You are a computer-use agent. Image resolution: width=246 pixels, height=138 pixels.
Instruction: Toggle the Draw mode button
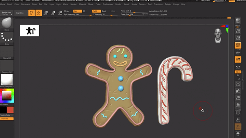pyautogui.click(x=39, y=13)
